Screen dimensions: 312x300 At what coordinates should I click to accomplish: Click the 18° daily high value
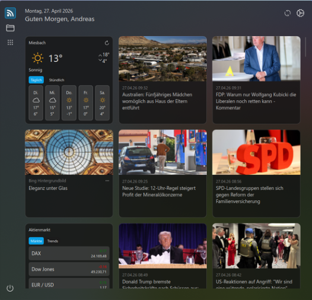tap(106, 55)
